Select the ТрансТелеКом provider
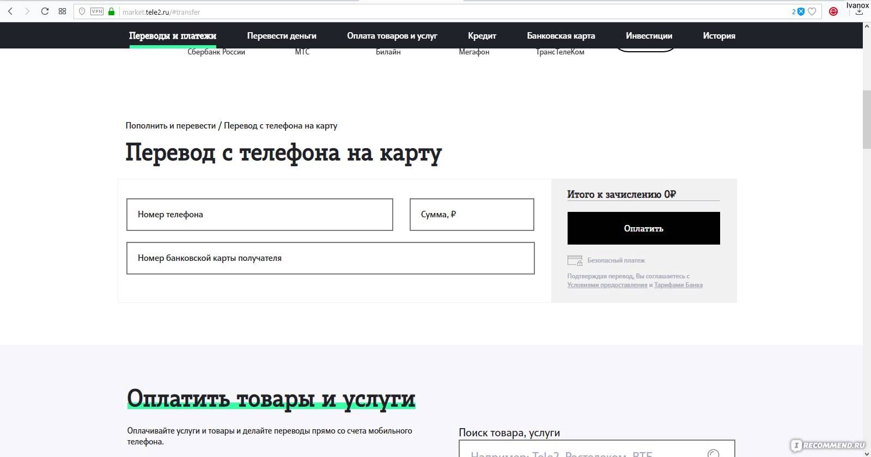 coord(560,52)
